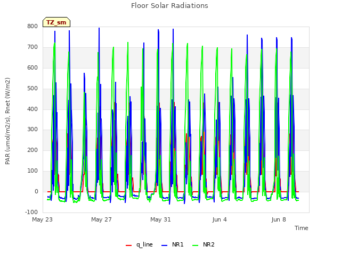Click the May 23 x-axis label
Screen dimensions: 341x255
(43, 219)
